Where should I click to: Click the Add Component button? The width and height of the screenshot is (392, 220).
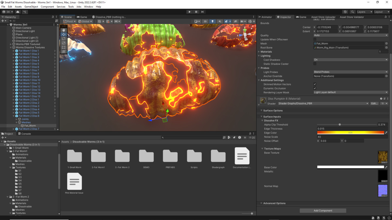coord(323,211)
